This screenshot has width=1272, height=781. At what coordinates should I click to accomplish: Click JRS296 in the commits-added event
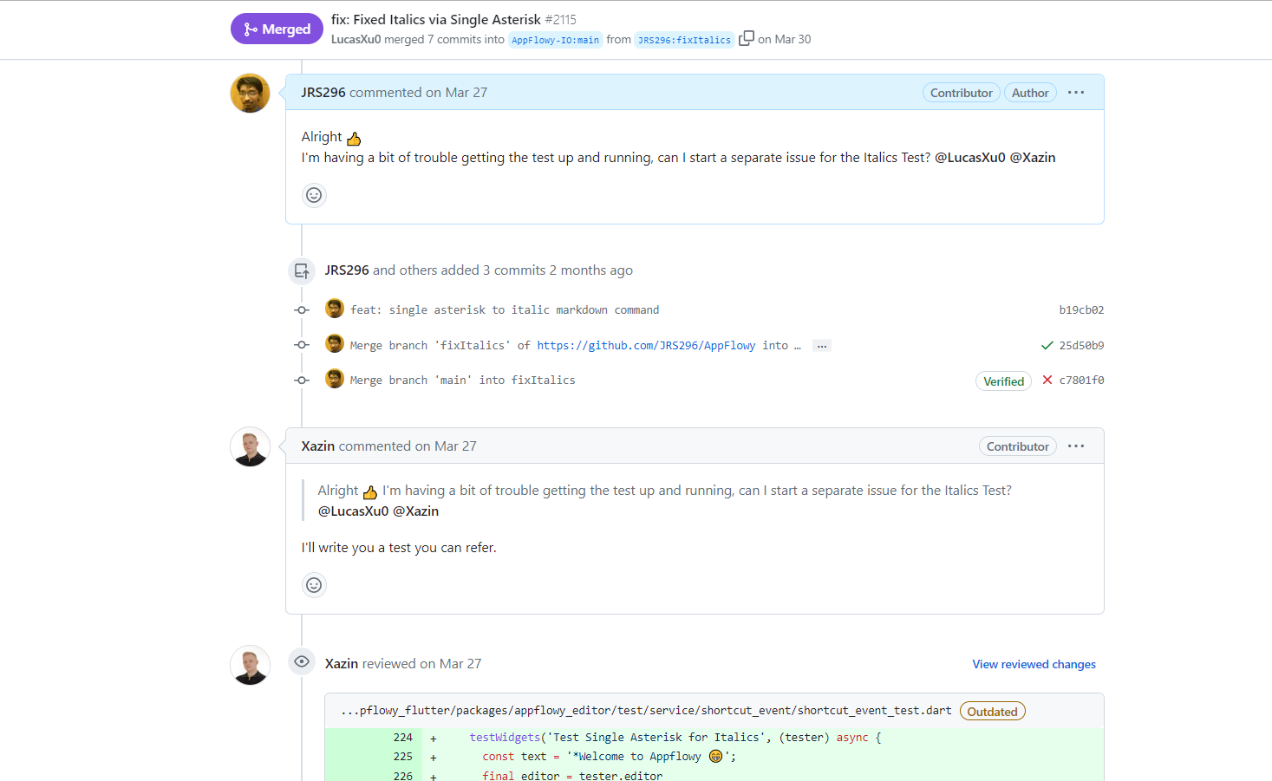347,270
